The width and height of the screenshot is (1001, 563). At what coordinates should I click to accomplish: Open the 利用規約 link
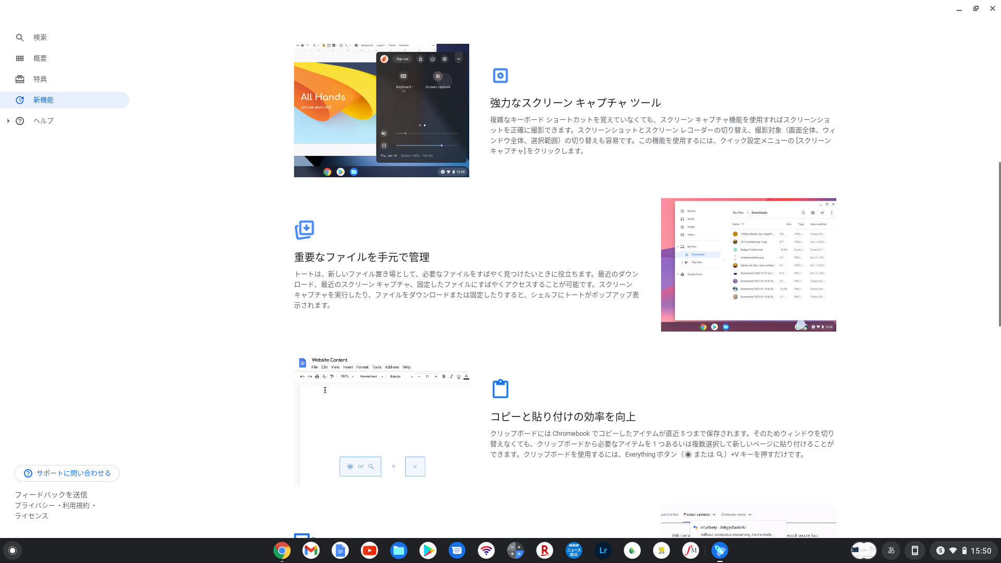coord(76,506)
